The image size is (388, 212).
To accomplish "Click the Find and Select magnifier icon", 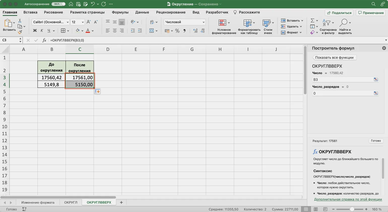I will [x=343, y=23].
